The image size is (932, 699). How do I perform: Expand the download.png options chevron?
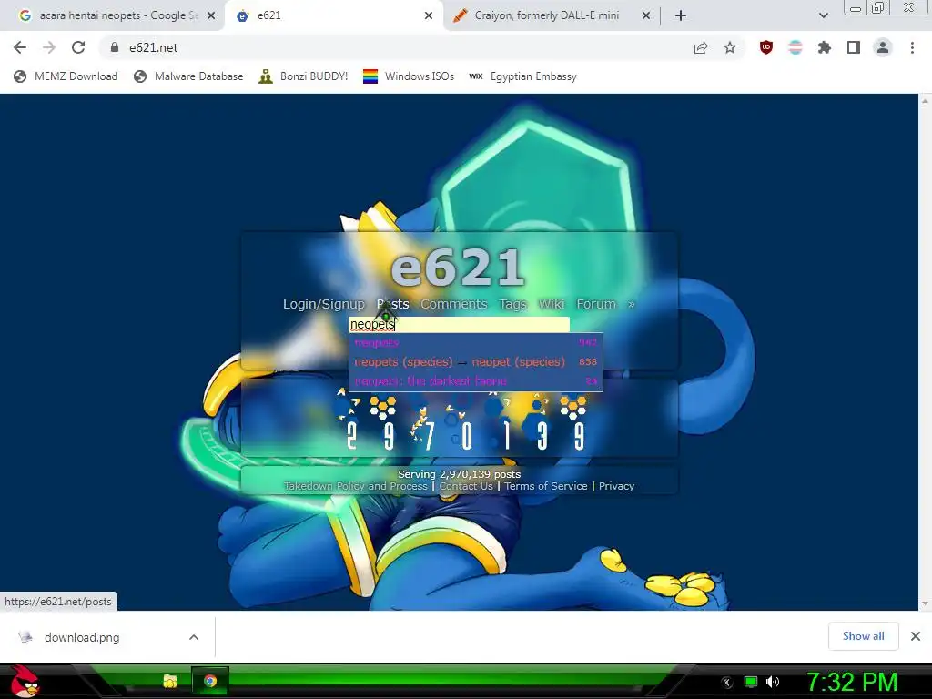tap(194, 637)
